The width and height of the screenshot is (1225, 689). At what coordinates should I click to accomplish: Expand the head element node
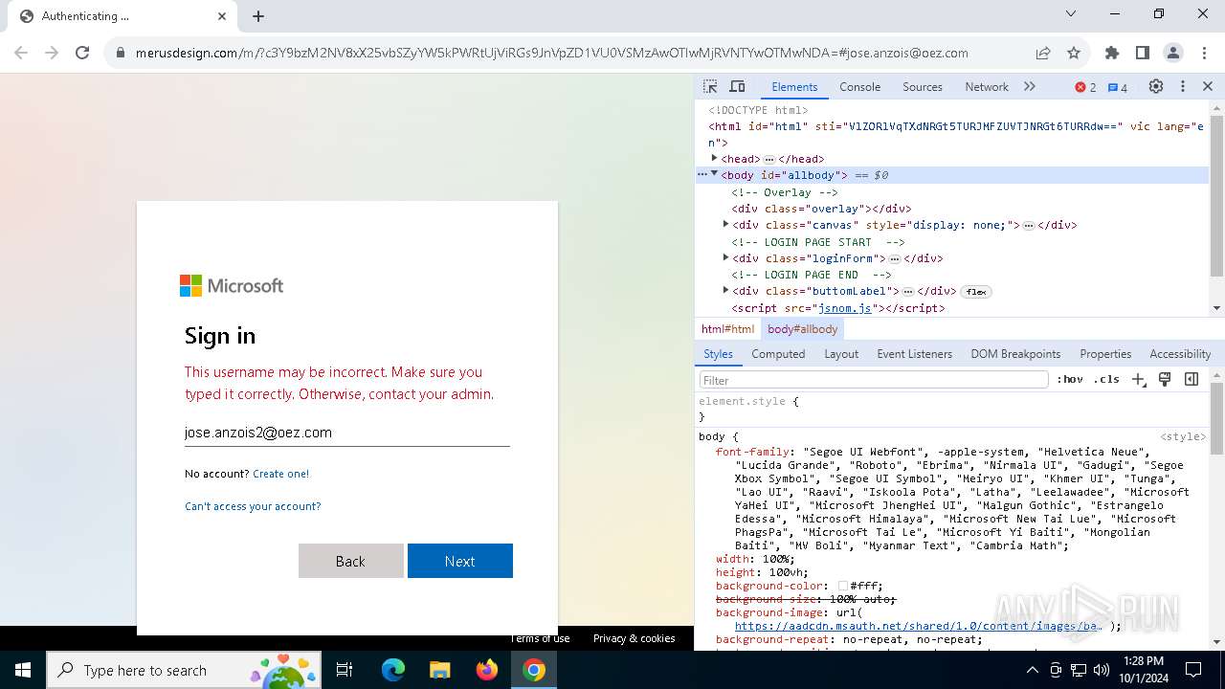click(714, 158)
